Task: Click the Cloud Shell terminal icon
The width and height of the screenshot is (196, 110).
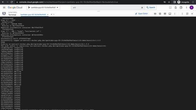Action: click(4, 13)
